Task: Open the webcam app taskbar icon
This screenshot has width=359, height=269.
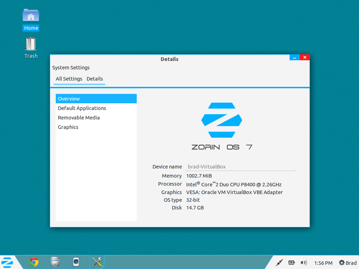Action: 76,262
